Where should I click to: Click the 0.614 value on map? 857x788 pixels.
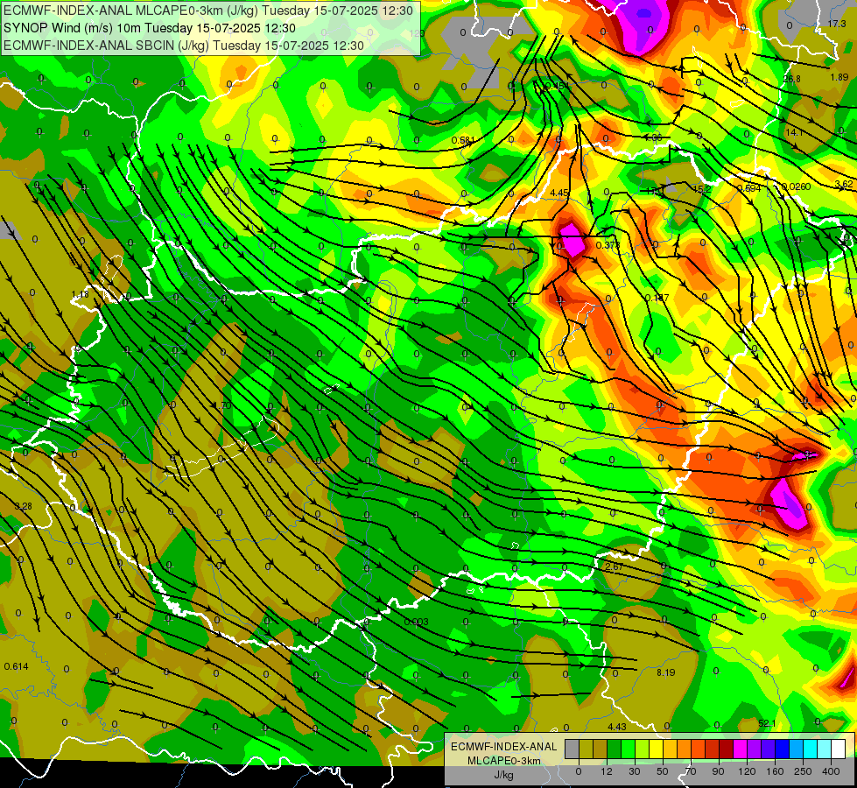(x=16, y=666)
